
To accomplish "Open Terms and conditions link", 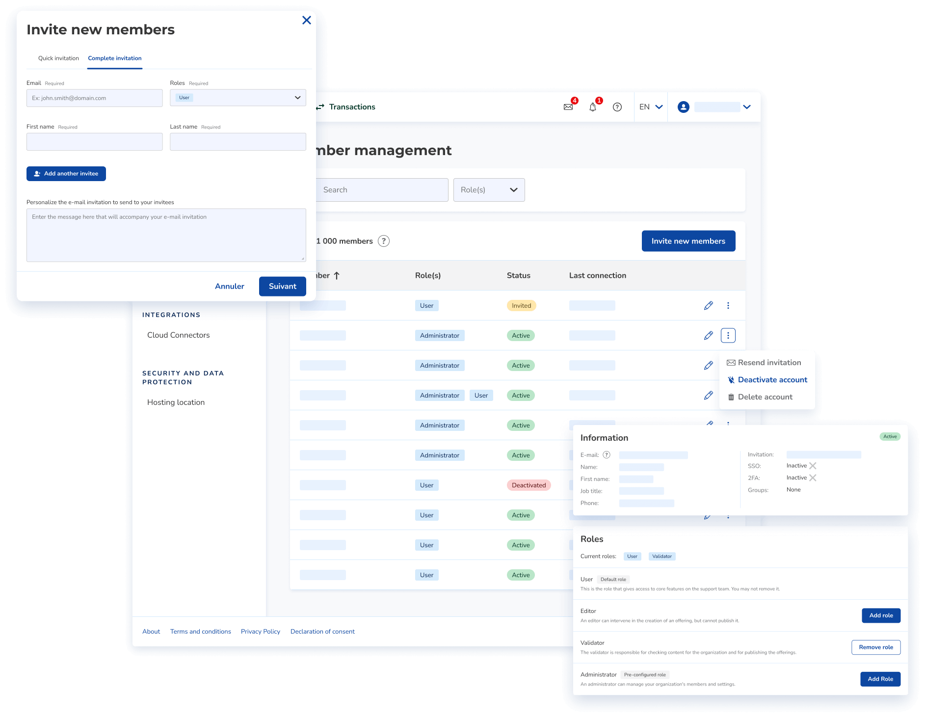I will tap(201, 632).
